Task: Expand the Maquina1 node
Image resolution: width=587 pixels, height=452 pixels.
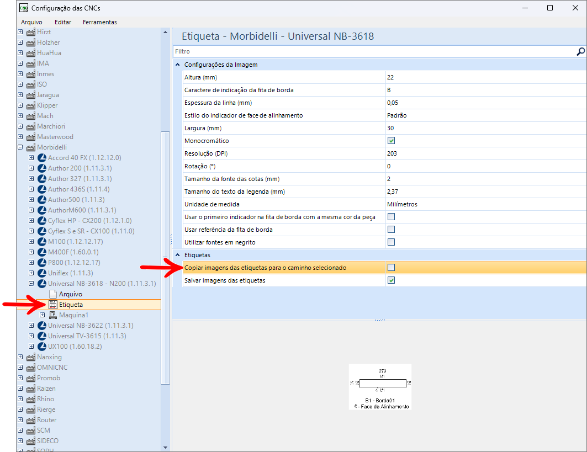Action: click(43, 315)
